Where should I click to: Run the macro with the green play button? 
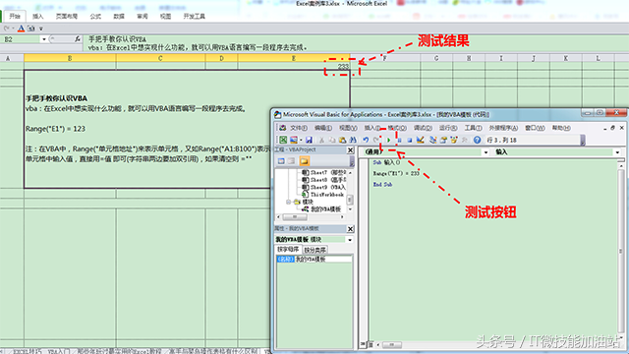[388, 140]
